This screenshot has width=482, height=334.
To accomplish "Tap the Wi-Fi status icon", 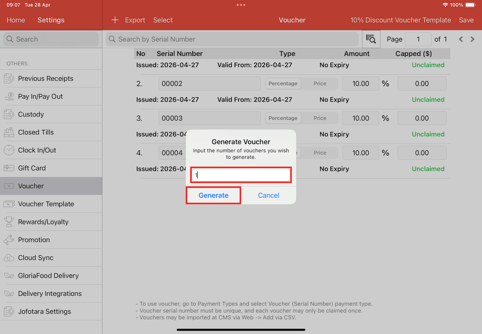I will tap(445, 5).
